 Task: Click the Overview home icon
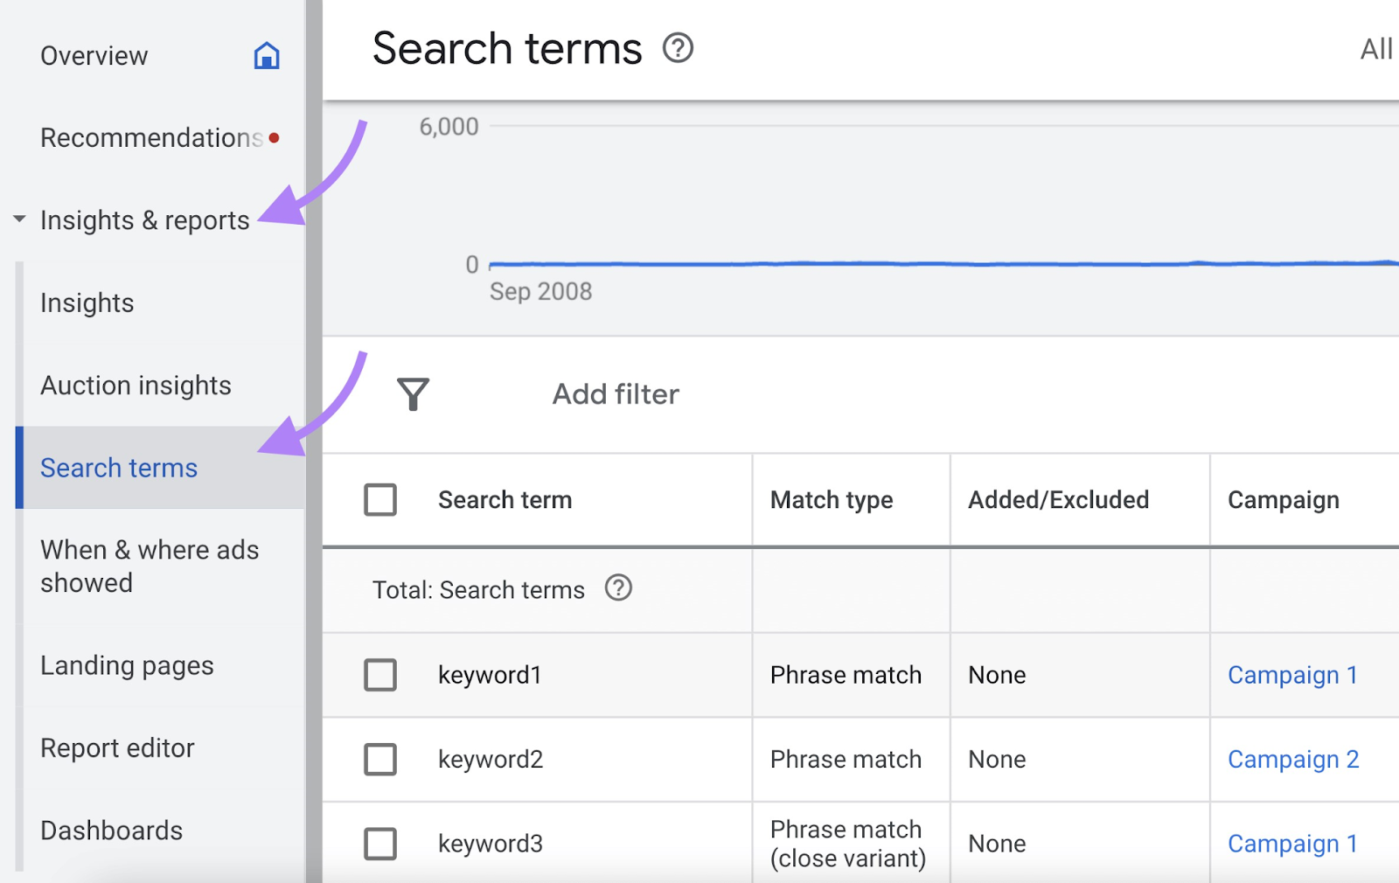[267, 56]
